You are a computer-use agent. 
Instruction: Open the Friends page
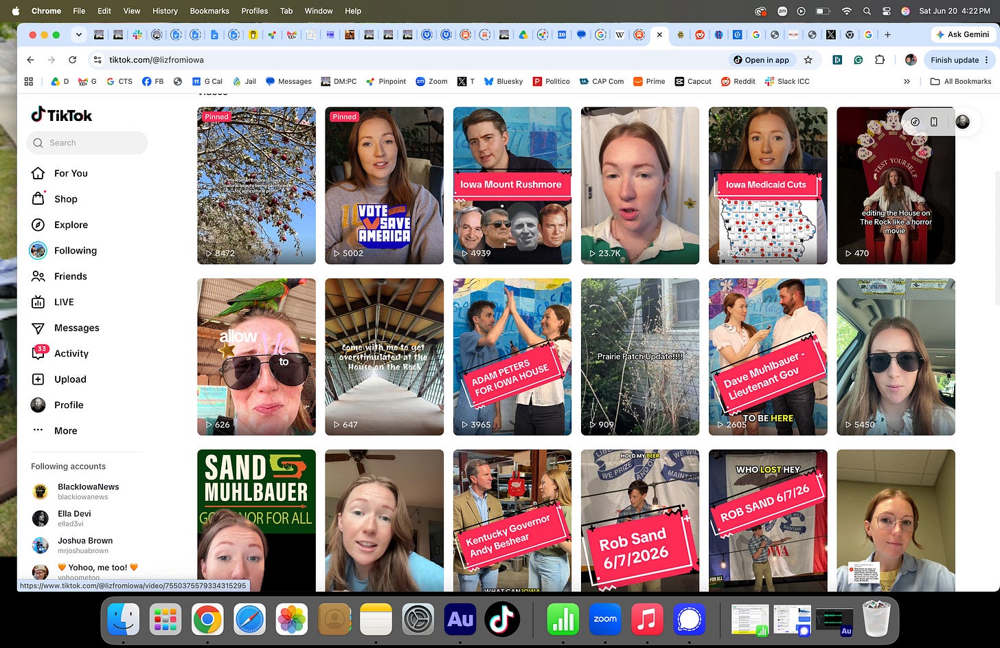coord(59,276)
